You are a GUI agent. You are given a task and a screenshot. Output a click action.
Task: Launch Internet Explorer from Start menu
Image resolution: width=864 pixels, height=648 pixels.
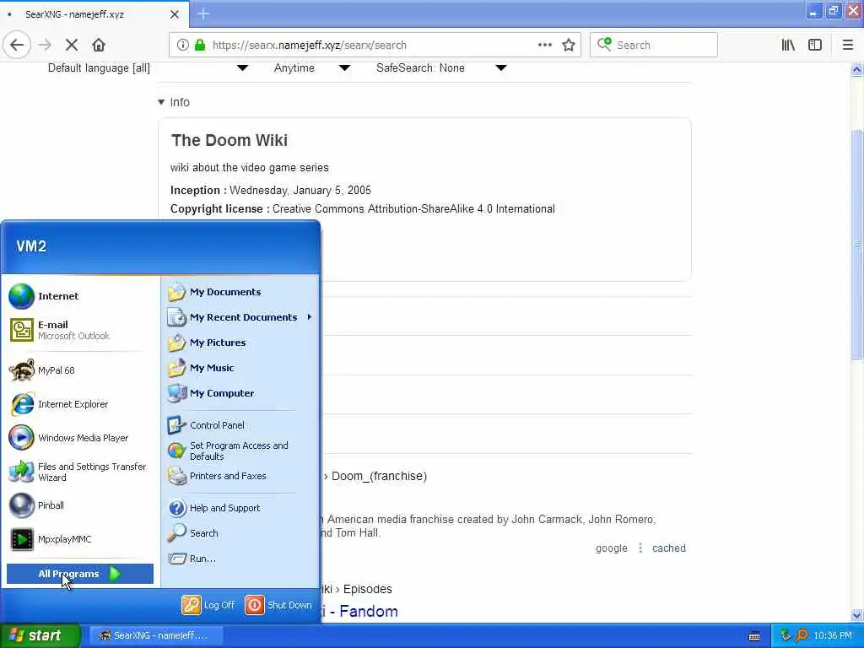[80, 404]
